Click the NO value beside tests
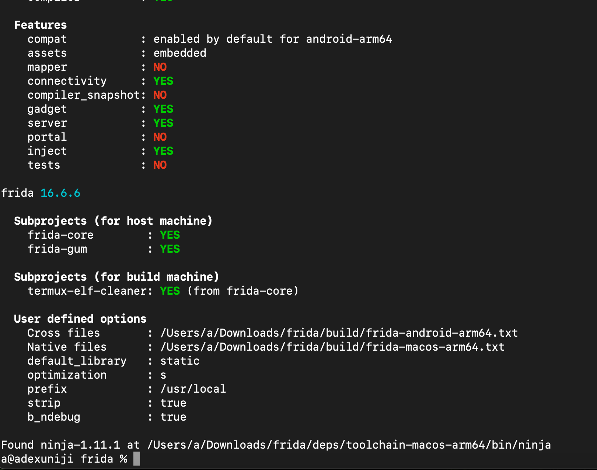This screenshot has width=597, height=470. point(160,165)
